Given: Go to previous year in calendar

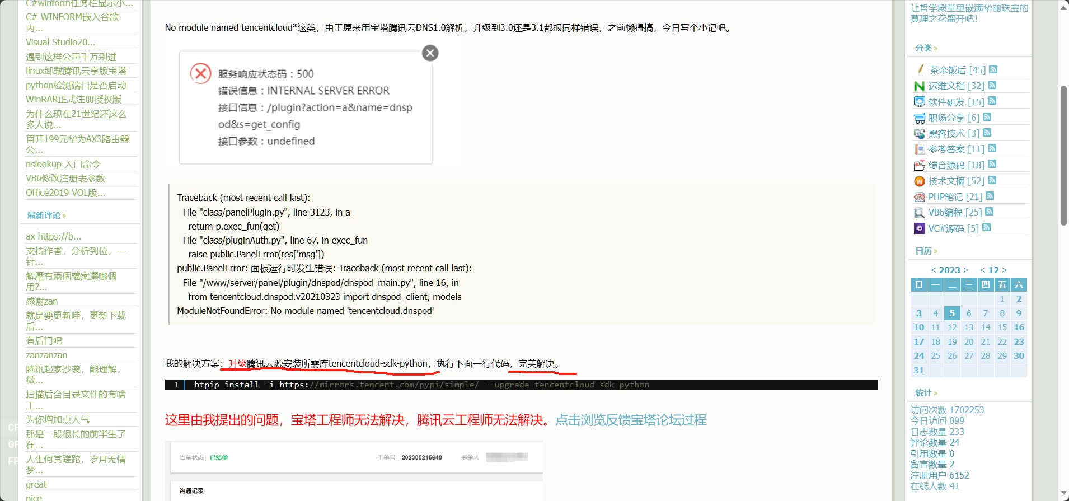Looking at the screenshot, I should pyautogui.click(x=933, y=270).
